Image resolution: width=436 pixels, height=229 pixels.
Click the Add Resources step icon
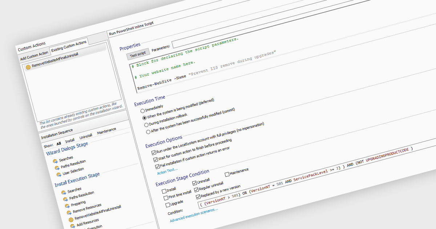point(72,225)
